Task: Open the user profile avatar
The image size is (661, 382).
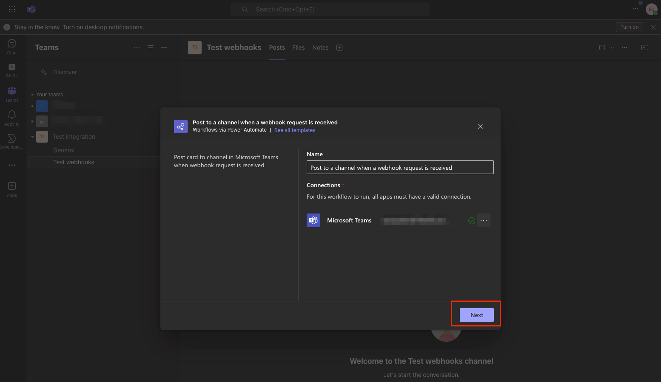Action: (651, 9)
